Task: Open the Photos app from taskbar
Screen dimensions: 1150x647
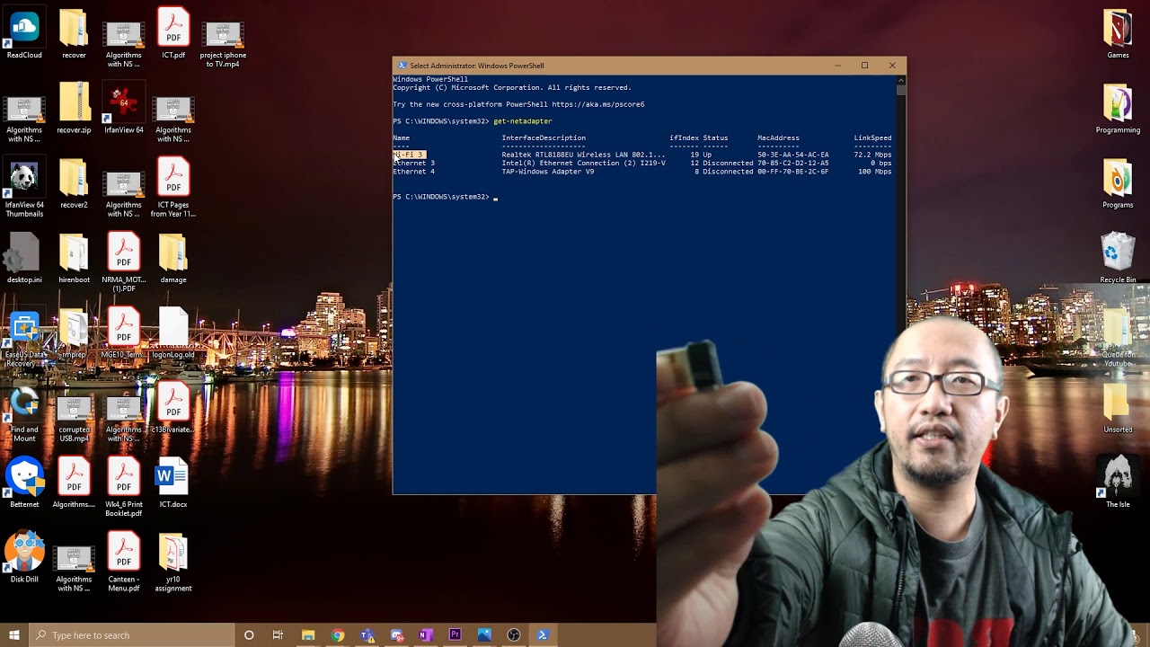Action: tap(484, 635)
